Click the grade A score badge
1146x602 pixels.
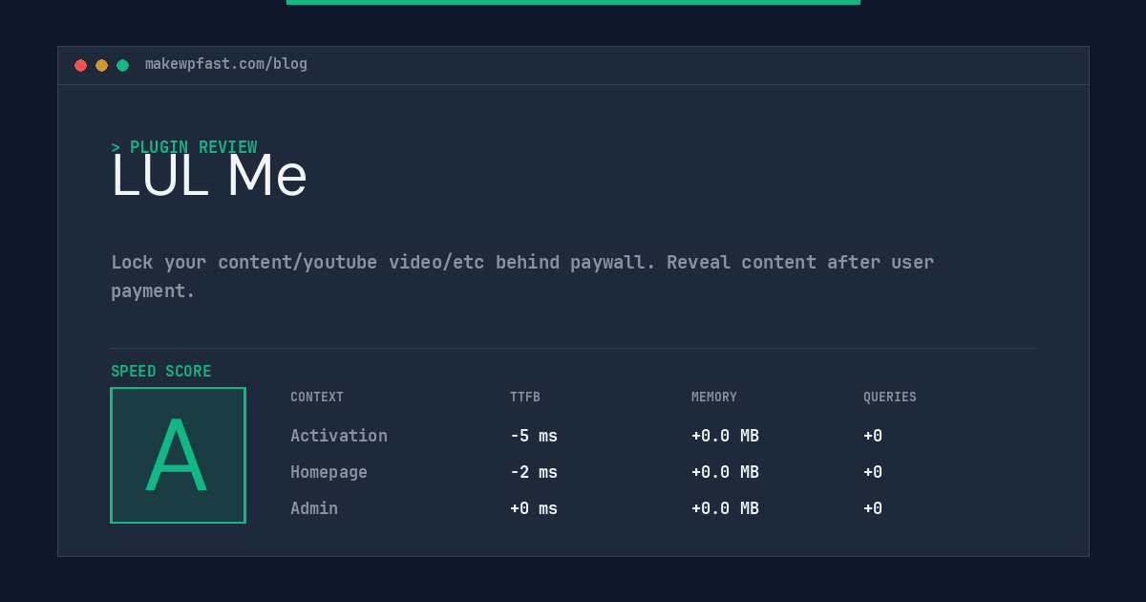click(x=178, y=455)
